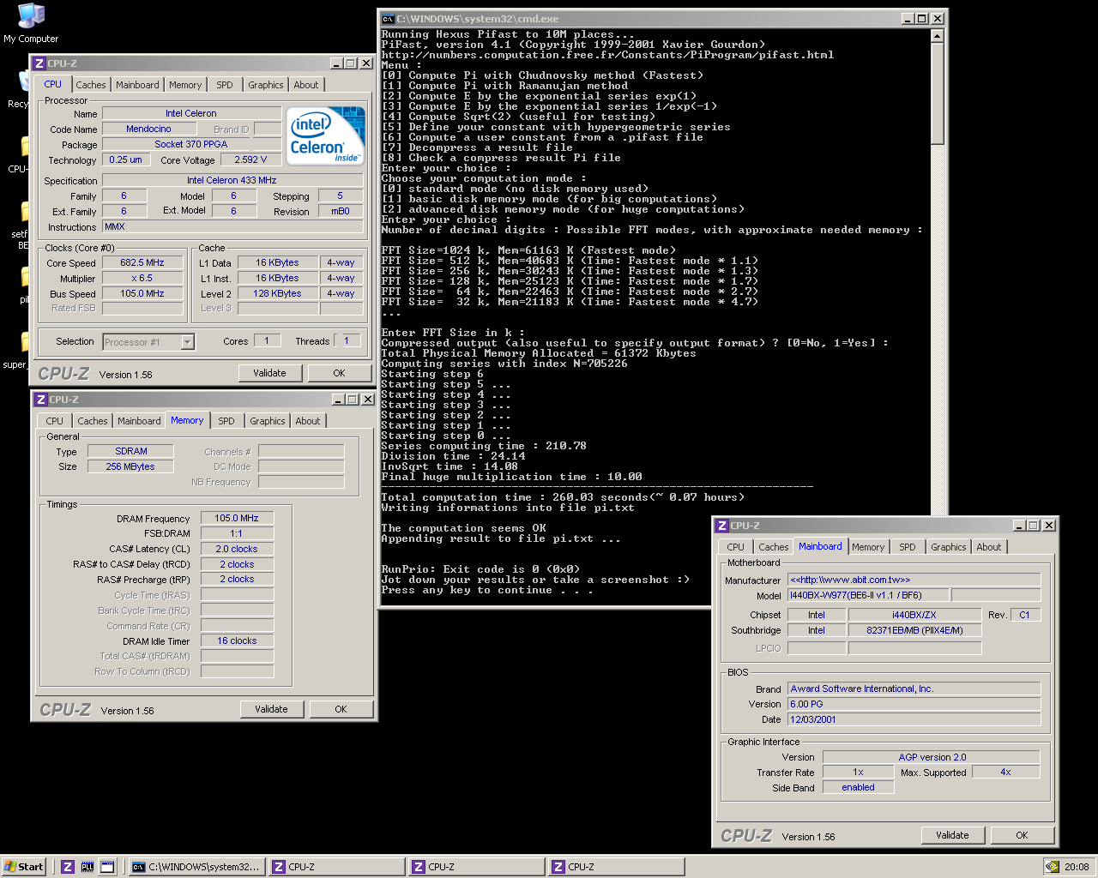Click the DRAM Frequency 105.0 MHz value
The width and height of the screenshot is (1098, 878).
pyautogui.click(x=237, y=518)
